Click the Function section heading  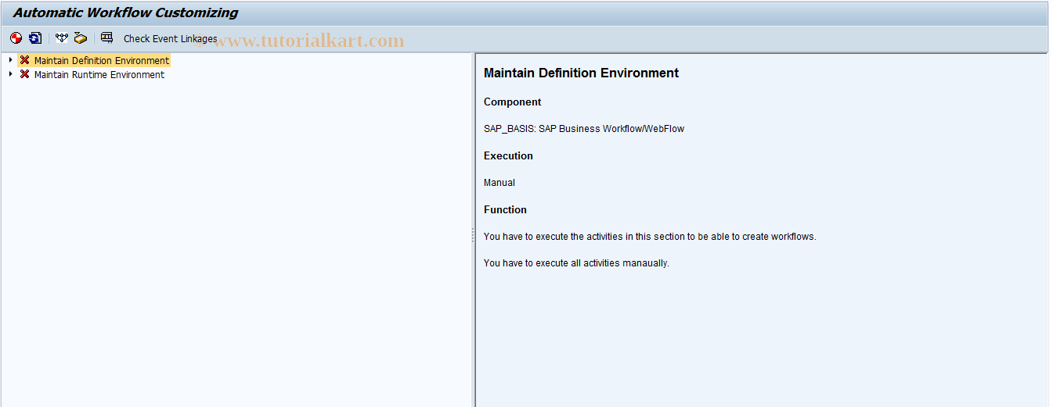(x=505, y=210)
